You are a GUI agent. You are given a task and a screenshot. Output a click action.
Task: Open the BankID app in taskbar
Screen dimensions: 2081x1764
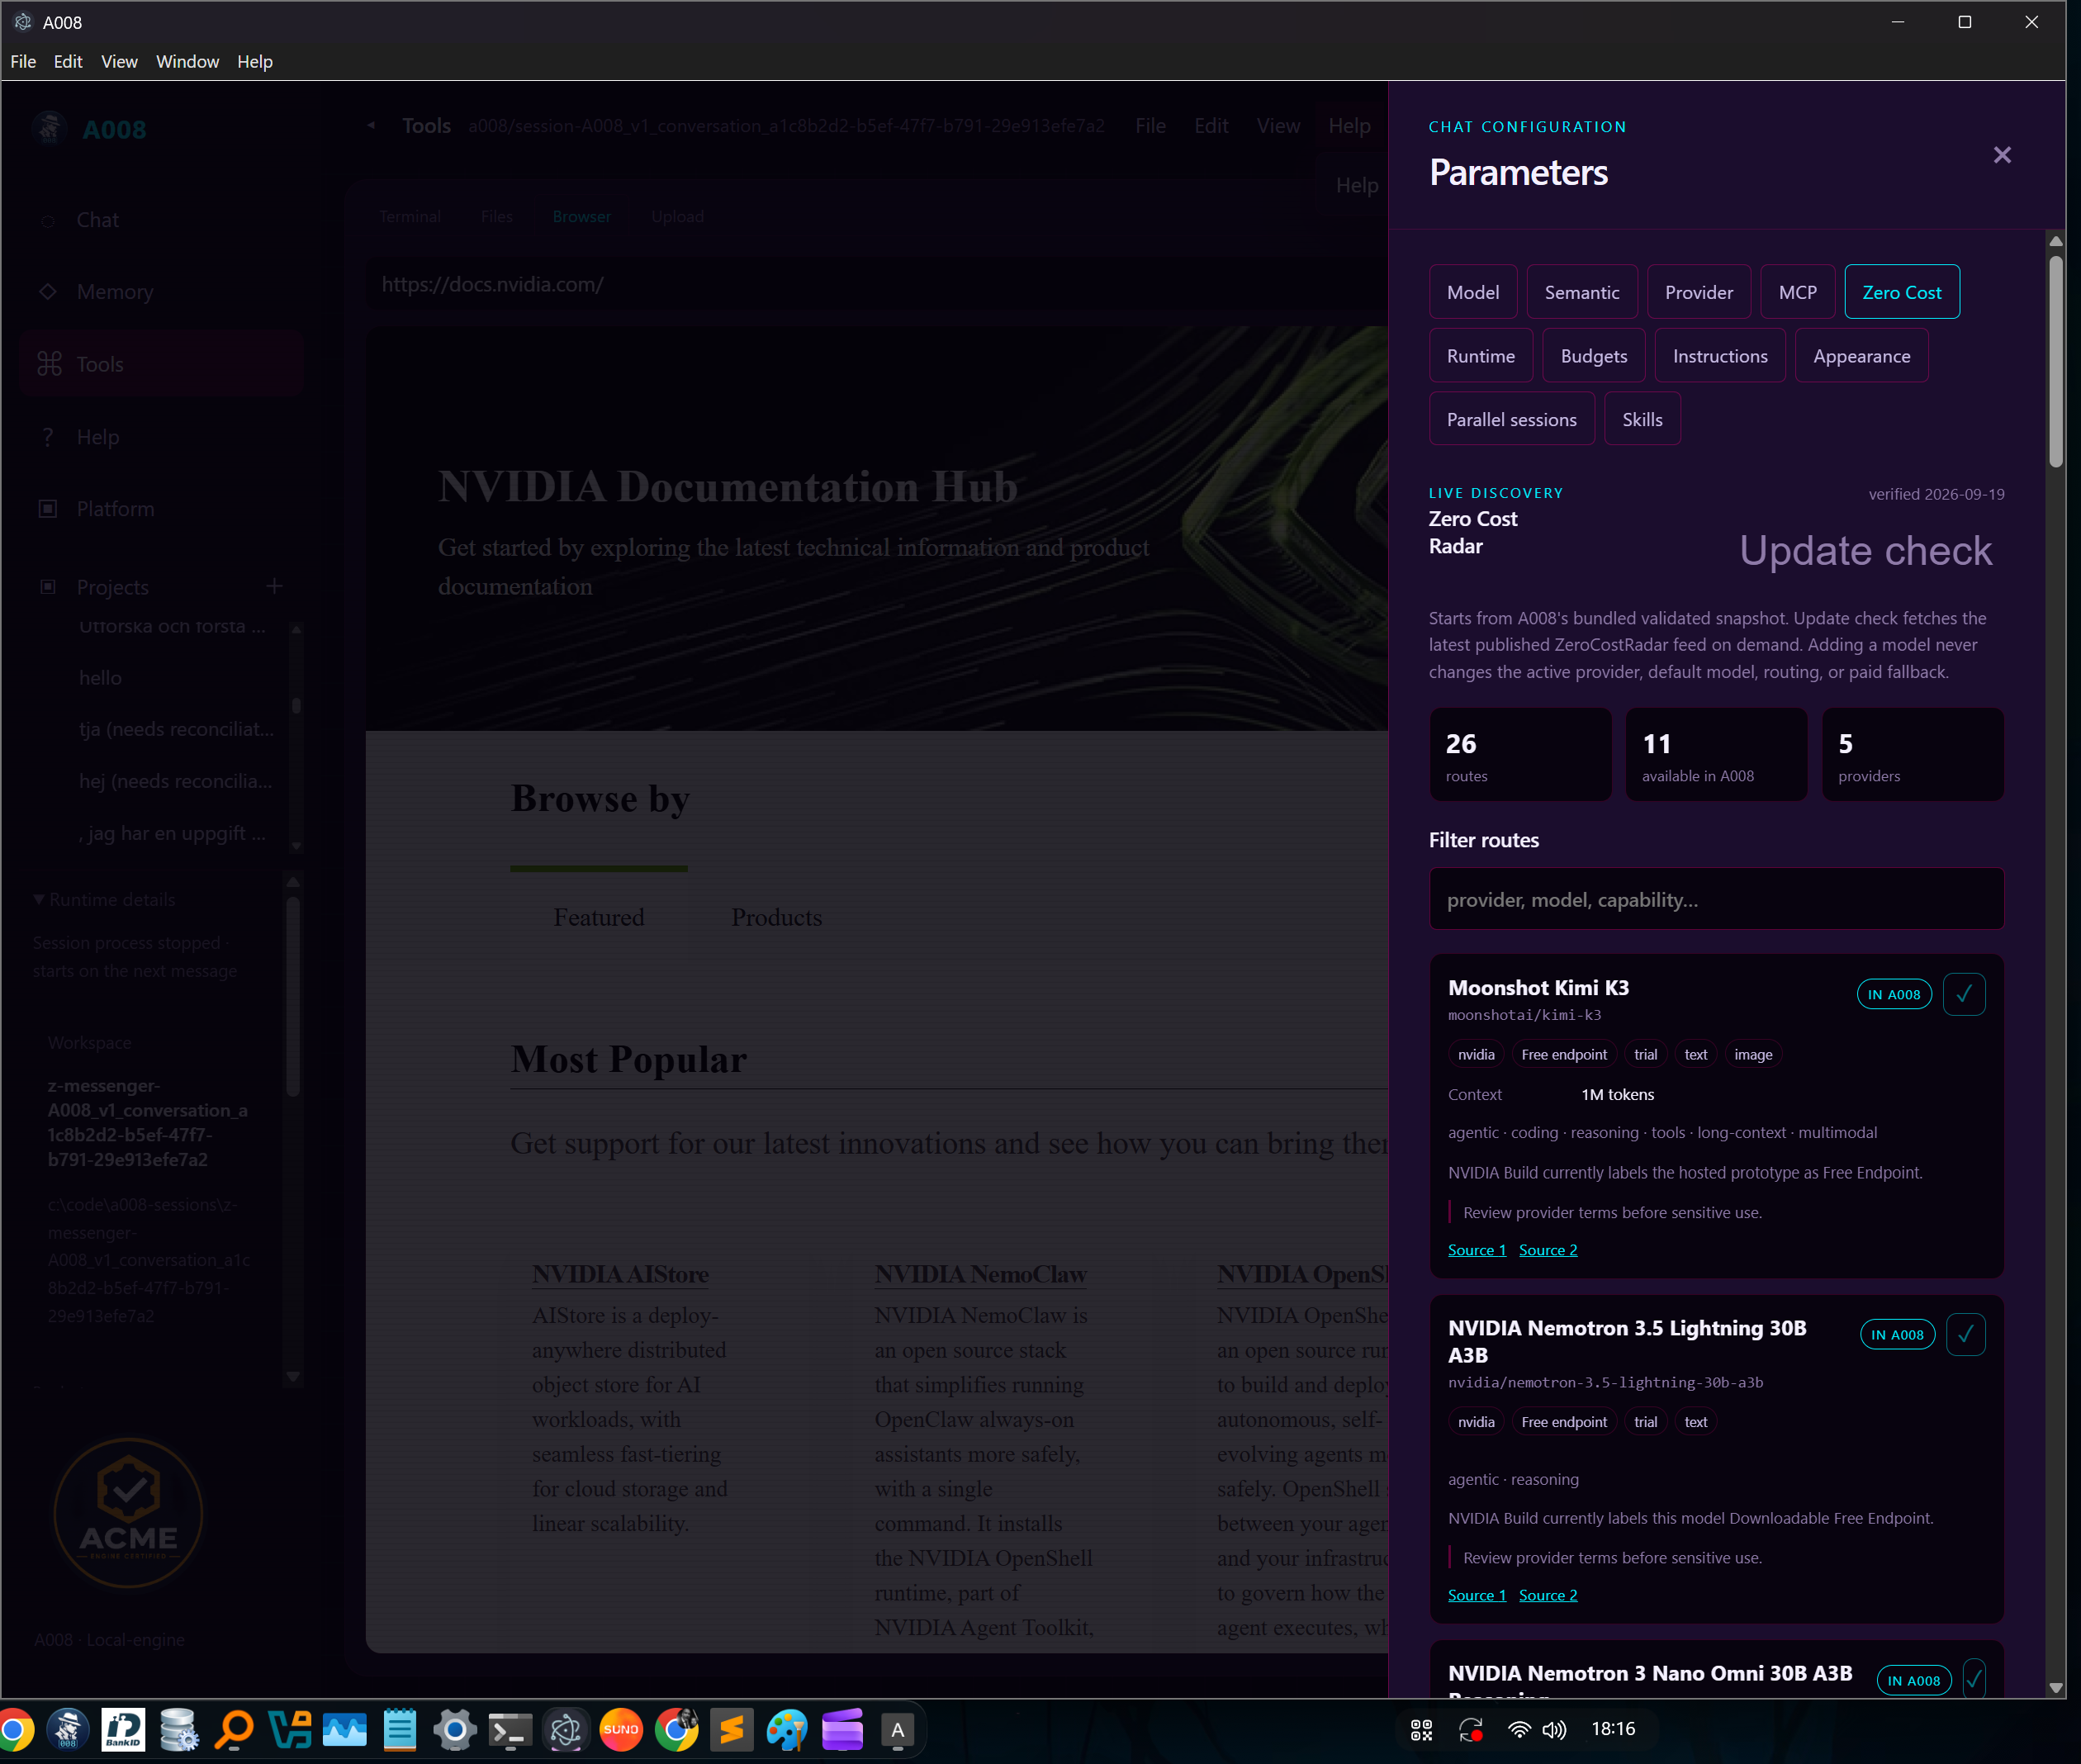click(x=123, y=1730)
